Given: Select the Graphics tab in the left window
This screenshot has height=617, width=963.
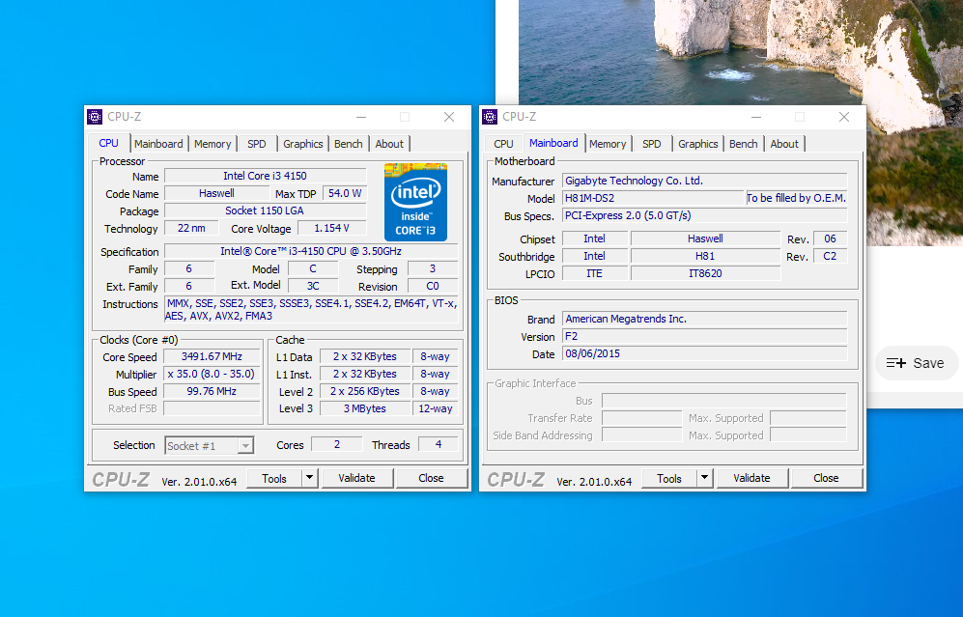Looking at the screenshot, I should pyautogui.click(x=302, y=144).
